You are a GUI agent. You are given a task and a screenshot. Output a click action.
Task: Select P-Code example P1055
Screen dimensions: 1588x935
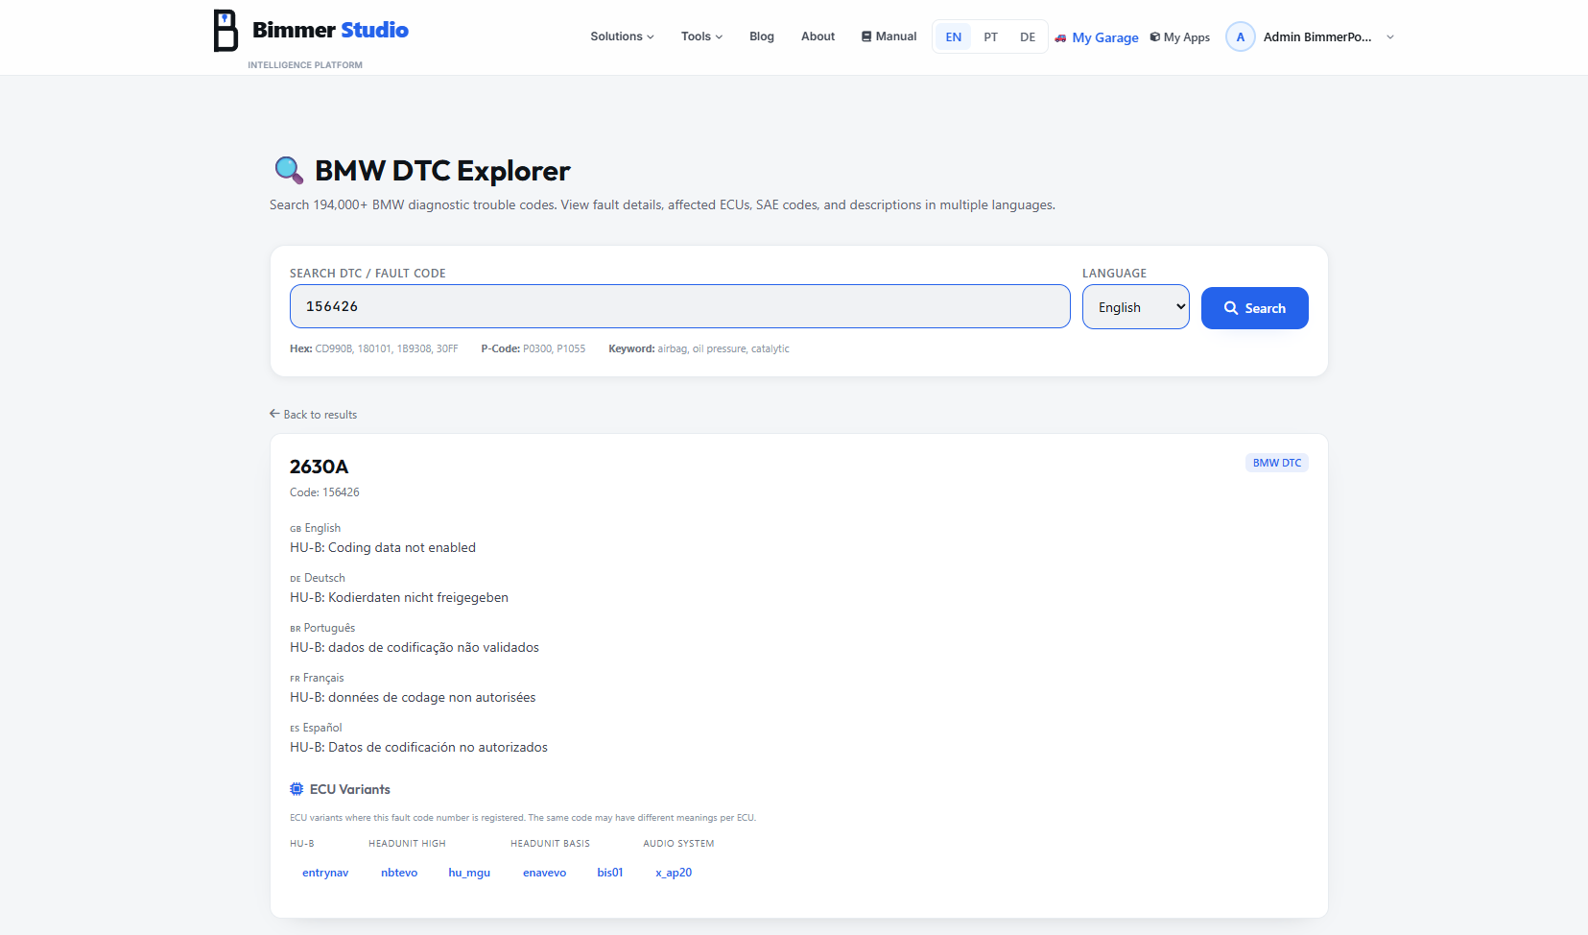[x=571, y=348]
